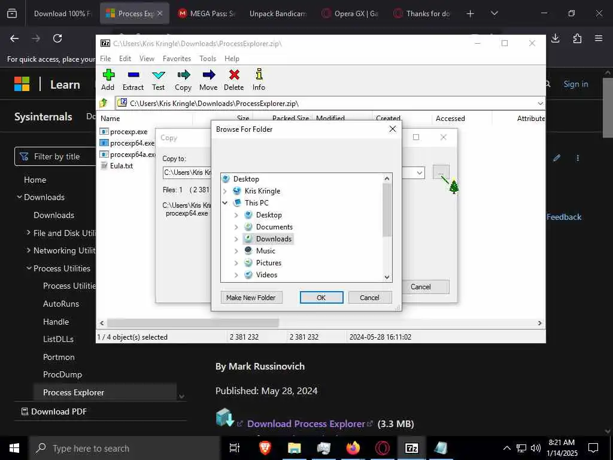Expand the Downloads tree node

tap(236, 239)
